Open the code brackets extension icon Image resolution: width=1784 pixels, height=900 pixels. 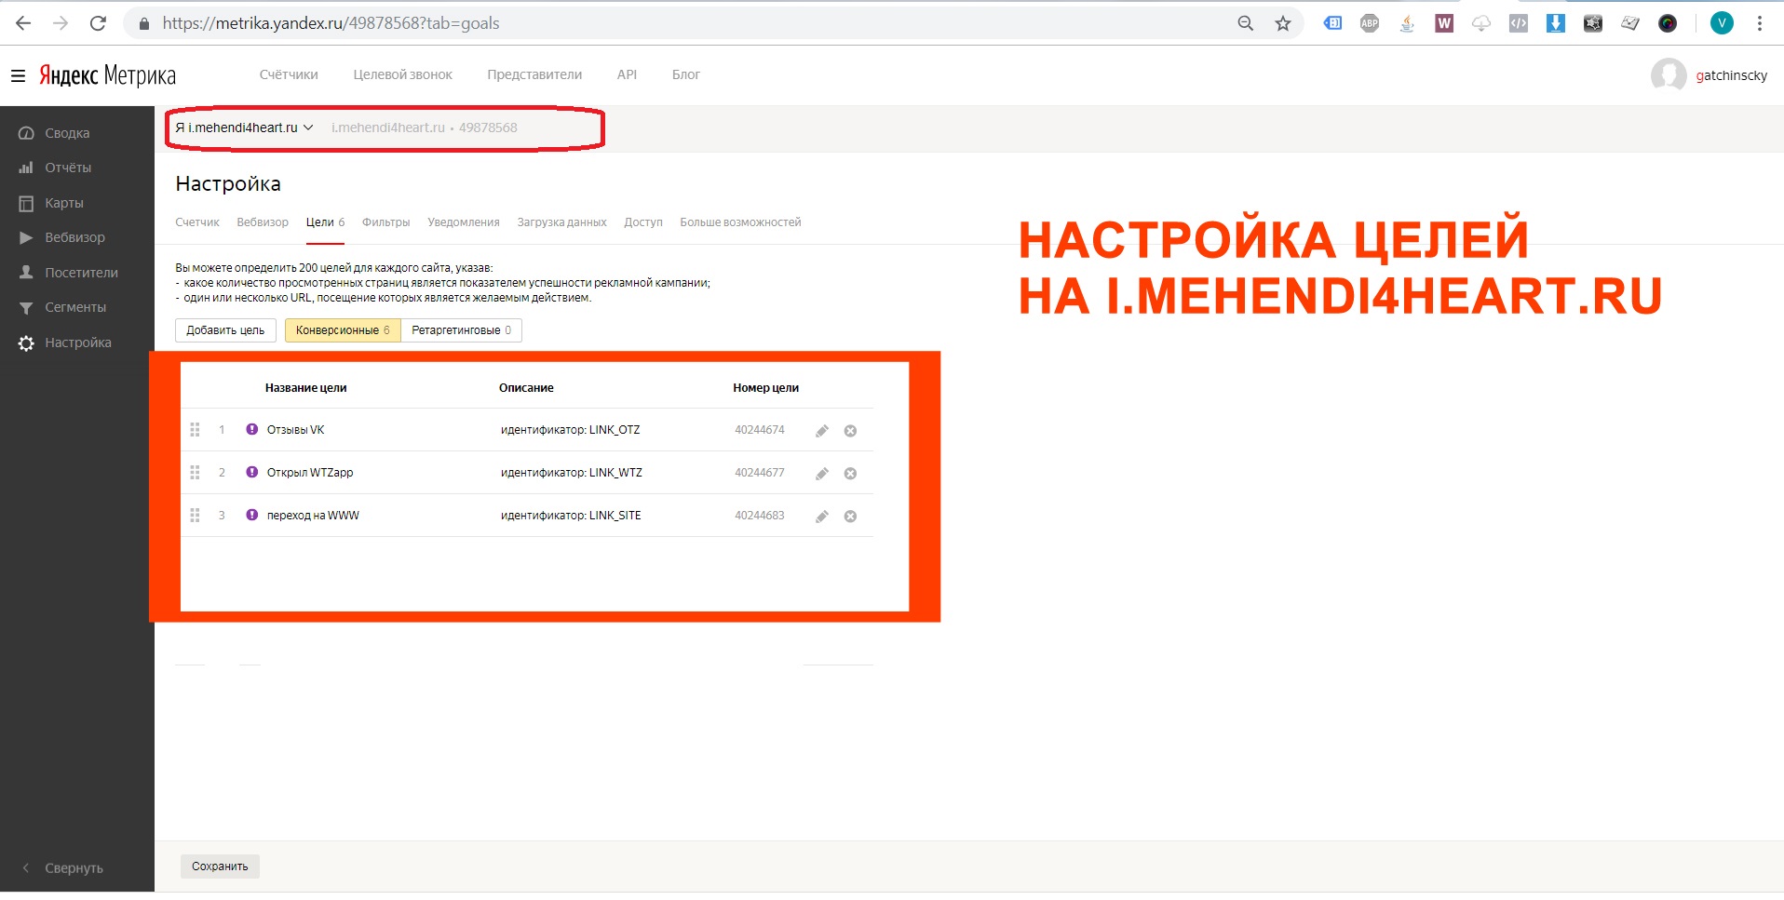[x=1519, y=23]
